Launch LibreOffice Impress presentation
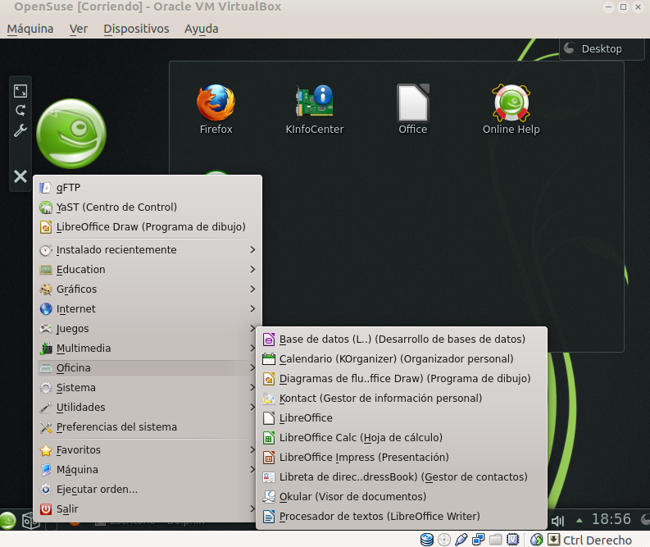The height and width of the screenshot is (547, 650). click(x=364, y=457)
